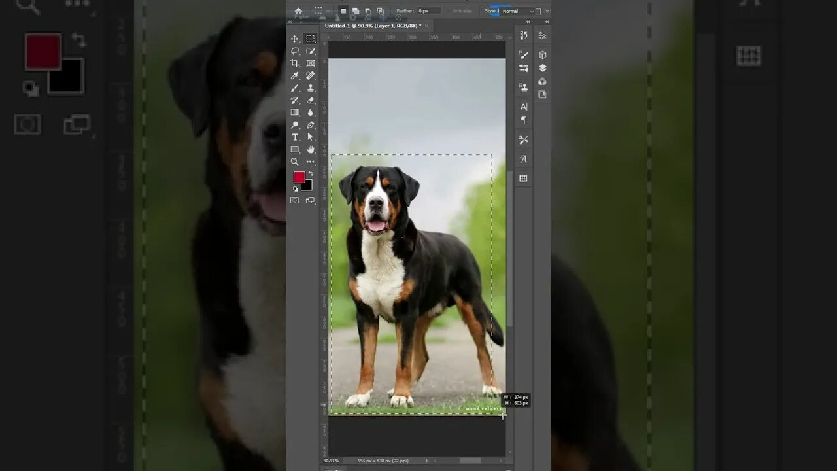Select the Crop tool

click(295, 63)
